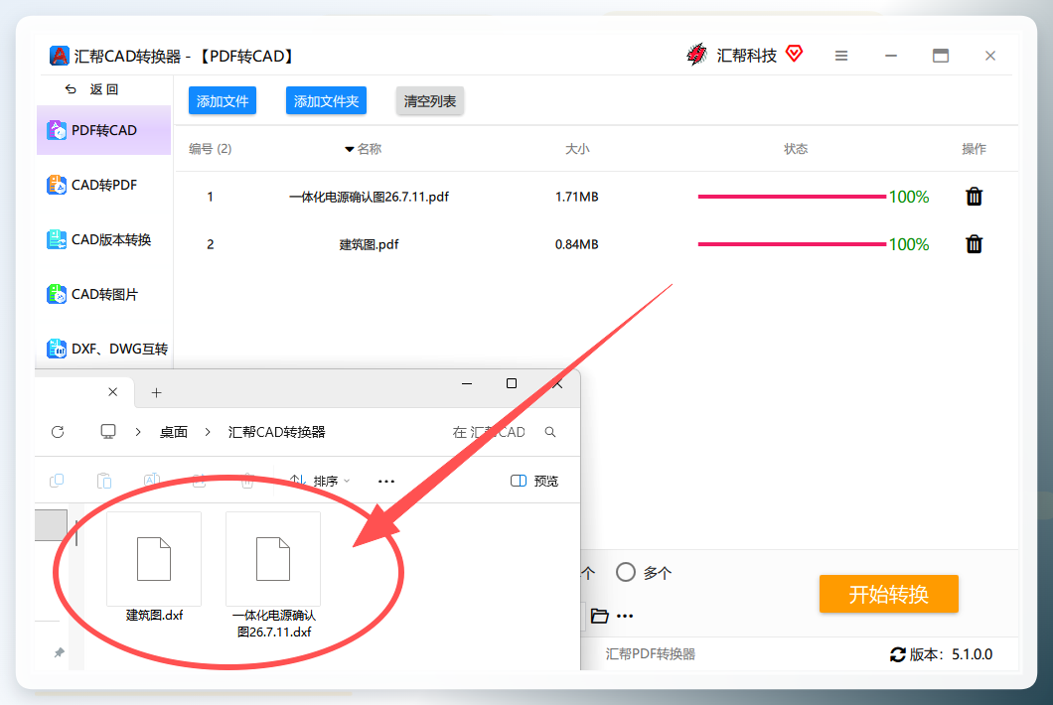This screenshot has height=705, width=1053.
Task: Click the Explorer search magnifier icon
Action: click(x=550, y=432)
